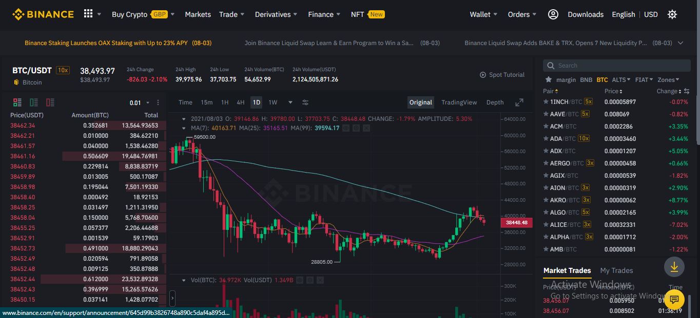Open the apps grid menu icon
Image resolution: width=700 pixels, height=318 pixels.
tap(88, 14)
